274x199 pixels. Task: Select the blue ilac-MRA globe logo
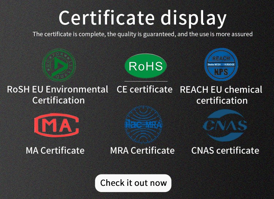143,125
